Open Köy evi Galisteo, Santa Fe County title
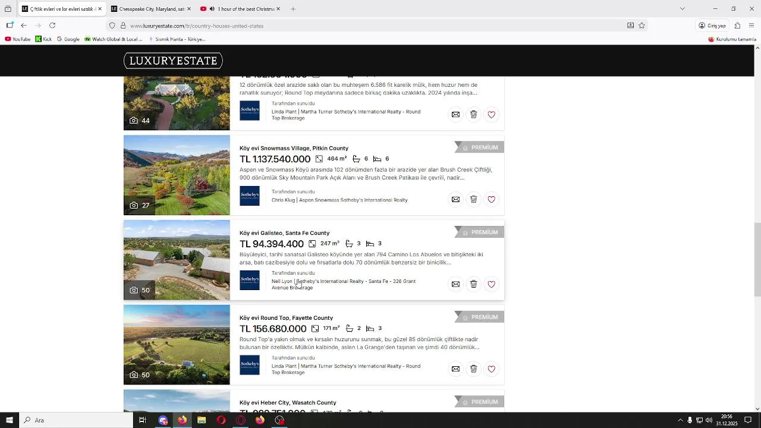Screen dimensions: 761x428 284,233
